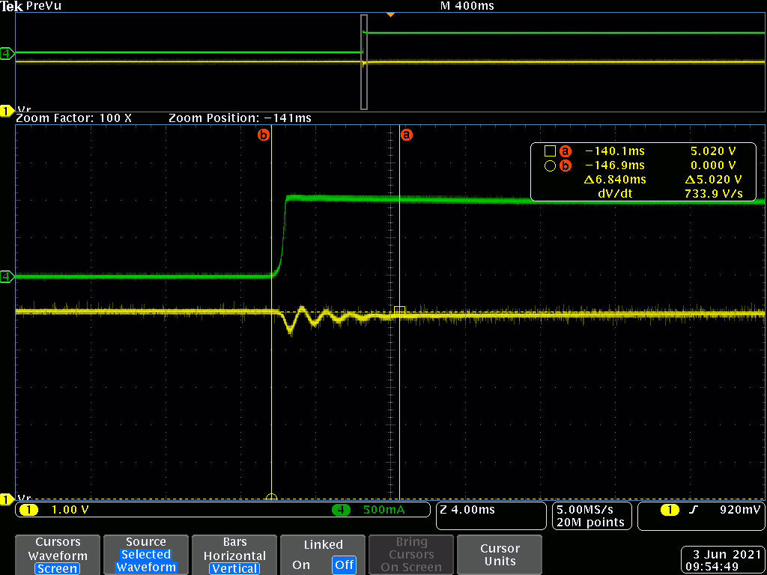Click the Tek logo
The image size is (767, 575).
tap(12, 6)
